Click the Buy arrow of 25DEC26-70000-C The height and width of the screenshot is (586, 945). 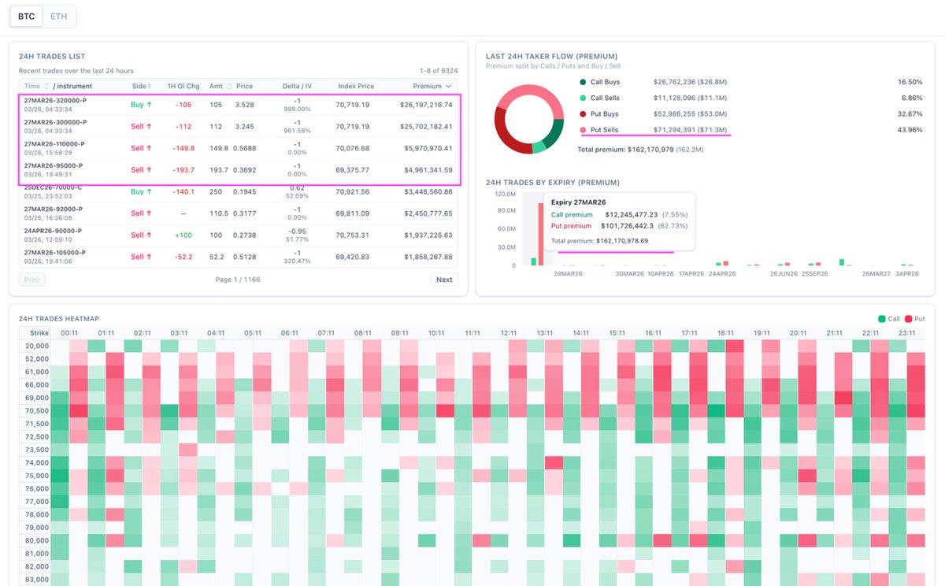[x=149, y=191]
